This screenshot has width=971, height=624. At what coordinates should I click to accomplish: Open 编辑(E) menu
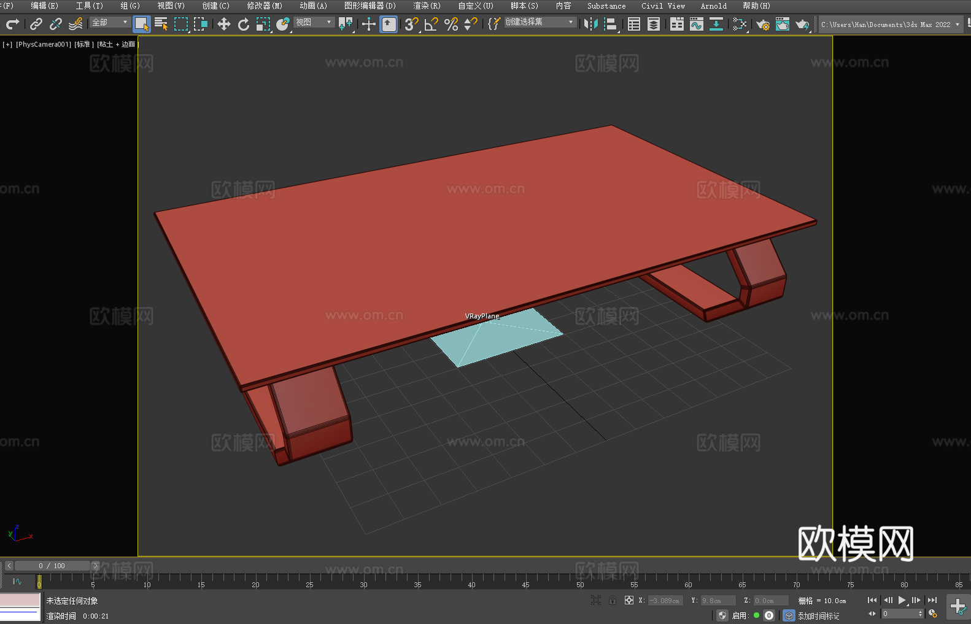coord(45,6)
